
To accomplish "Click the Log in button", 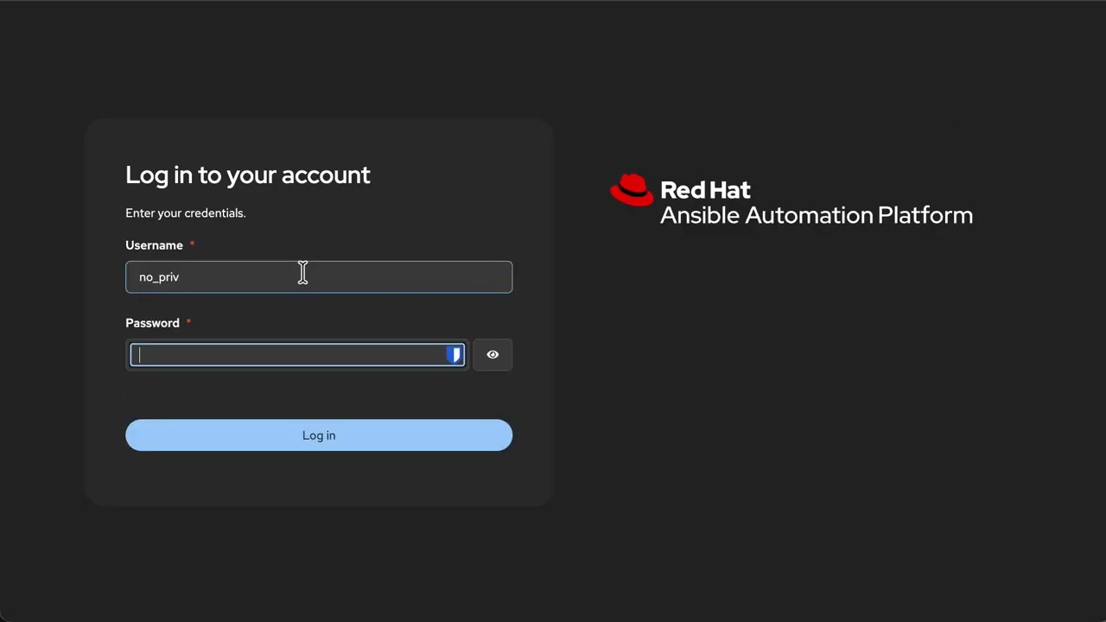I will pos(319,435).
